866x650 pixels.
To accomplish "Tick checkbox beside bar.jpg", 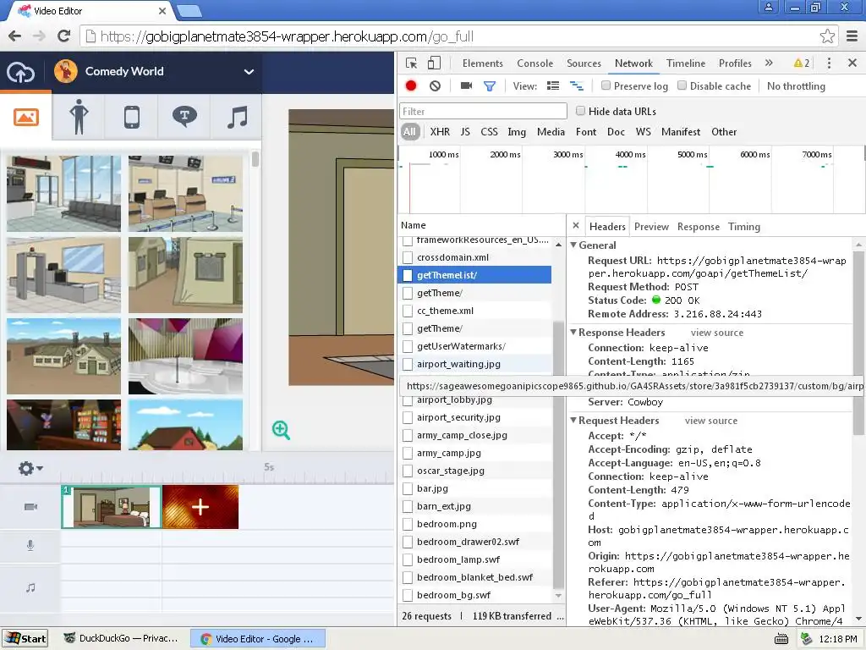I will coord(408,488).
